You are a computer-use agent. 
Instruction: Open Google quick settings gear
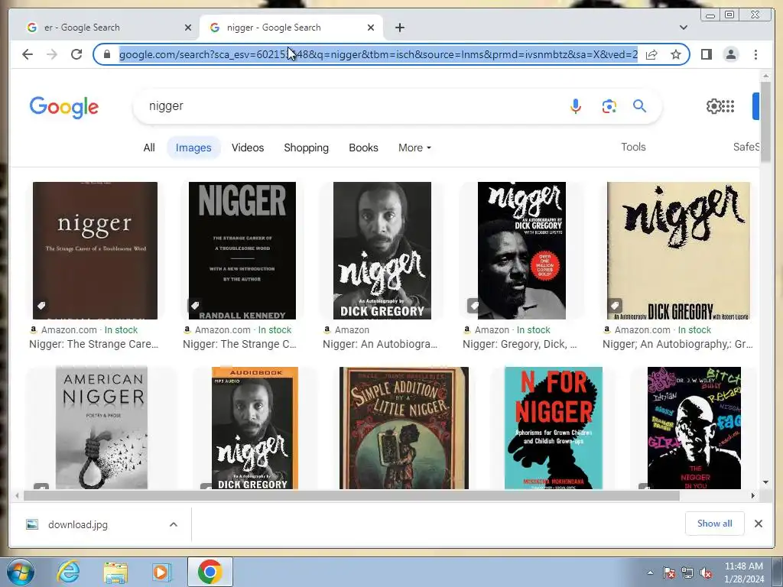point(713,105)
